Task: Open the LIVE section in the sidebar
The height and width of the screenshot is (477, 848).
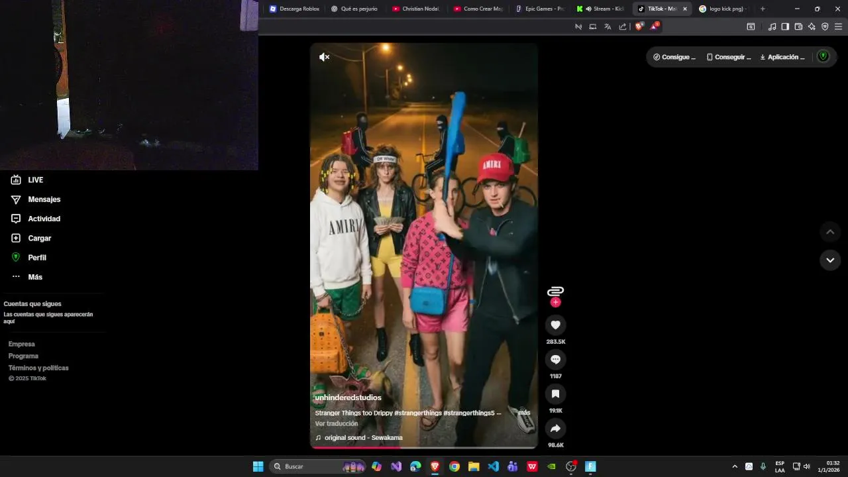Action: coord(28,180)
